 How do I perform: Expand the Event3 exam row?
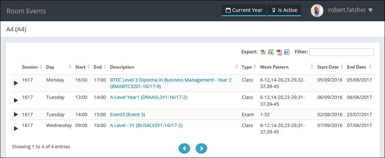16,114
